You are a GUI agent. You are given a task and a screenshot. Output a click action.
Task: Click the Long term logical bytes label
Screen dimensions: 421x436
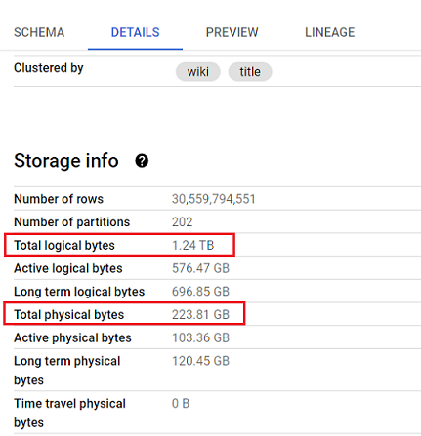[79, 292]
